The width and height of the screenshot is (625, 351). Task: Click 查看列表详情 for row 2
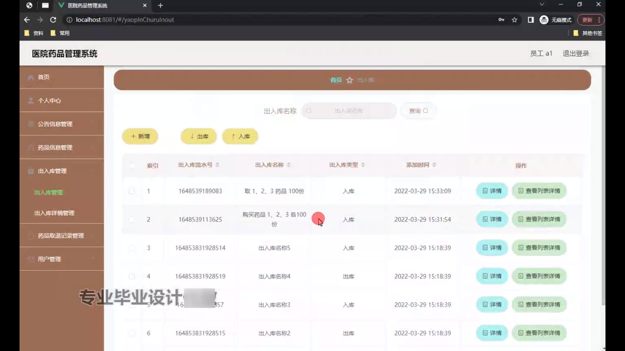[539, 219]
